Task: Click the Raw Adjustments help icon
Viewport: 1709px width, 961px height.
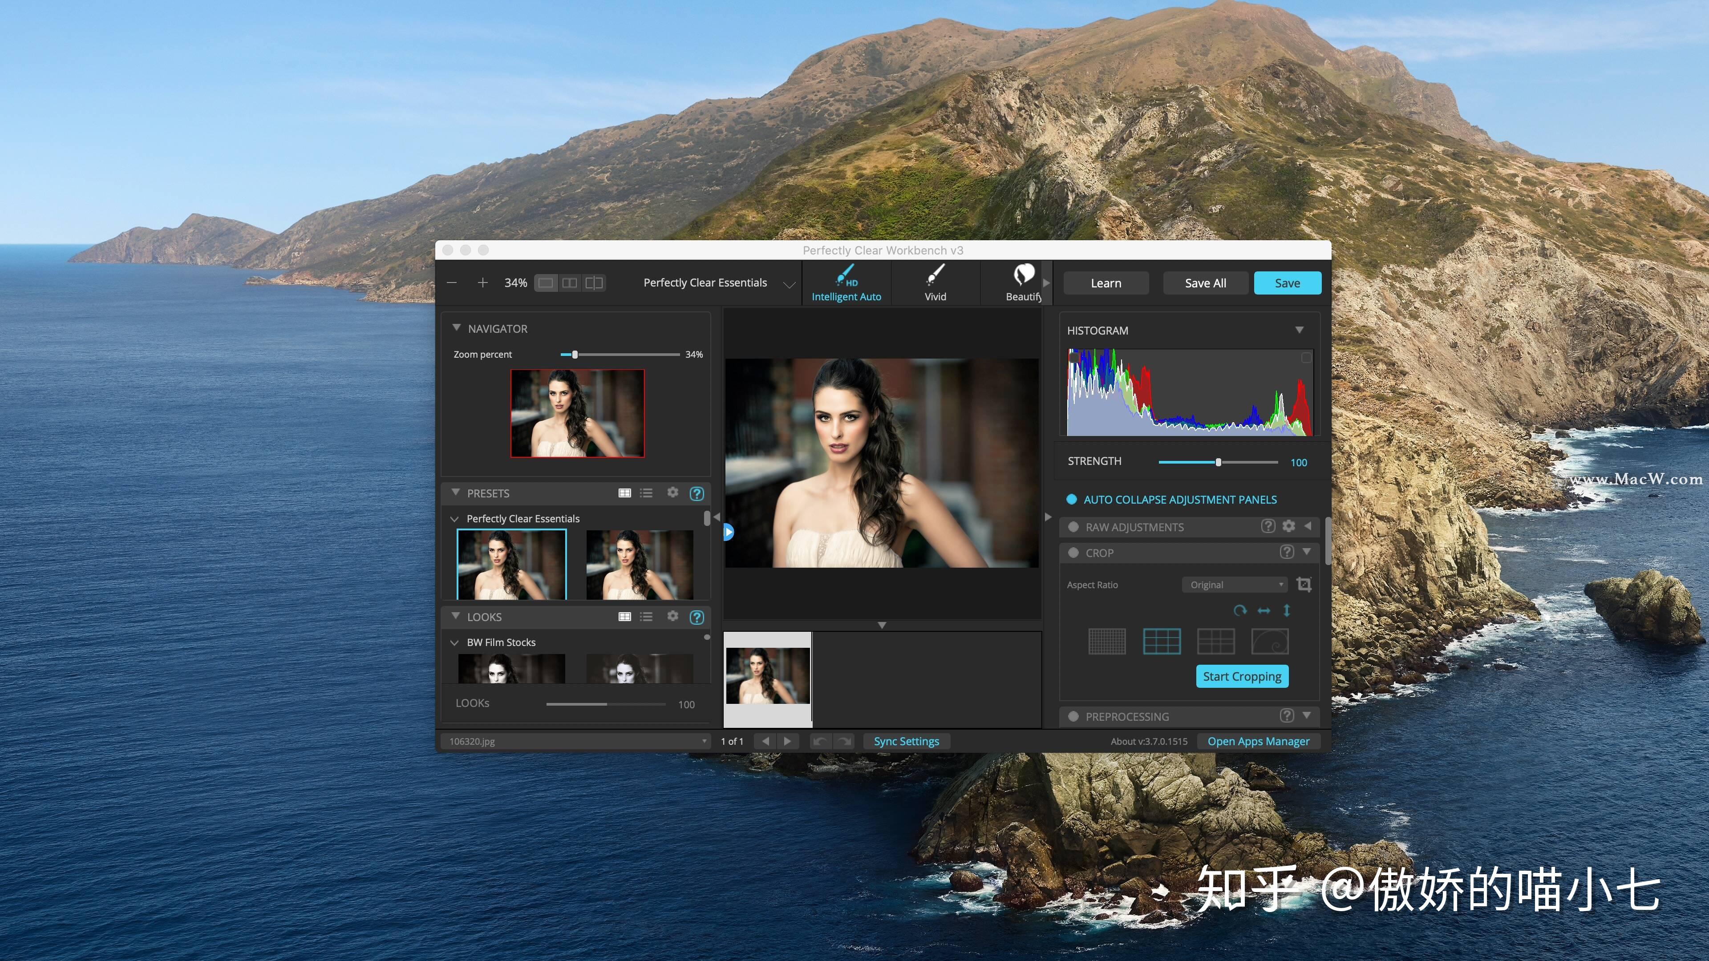Action: [1268, 527]
